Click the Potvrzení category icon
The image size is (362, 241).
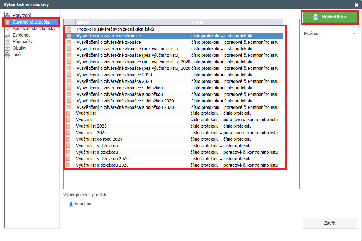click(x=7, y=16)
